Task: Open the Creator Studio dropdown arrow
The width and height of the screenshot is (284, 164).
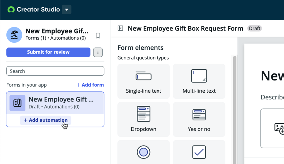Action: tap(67, 9)
